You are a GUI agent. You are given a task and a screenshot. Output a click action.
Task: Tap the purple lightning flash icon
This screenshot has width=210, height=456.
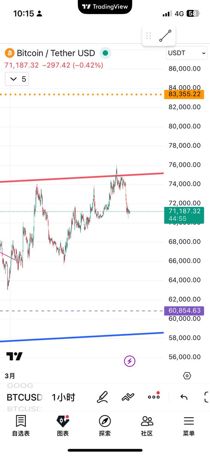(x=130, y=361)
